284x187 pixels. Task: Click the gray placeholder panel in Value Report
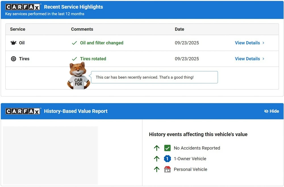point(50,155)
